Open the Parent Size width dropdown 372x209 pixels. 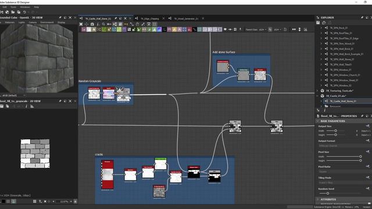point(263,30)
